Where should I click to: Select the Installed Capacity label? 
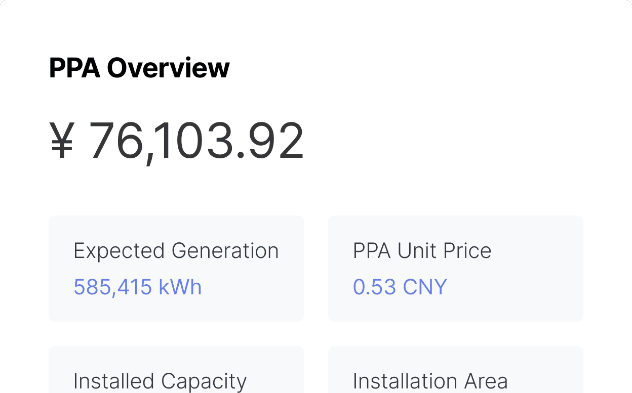tap(161, 381)
